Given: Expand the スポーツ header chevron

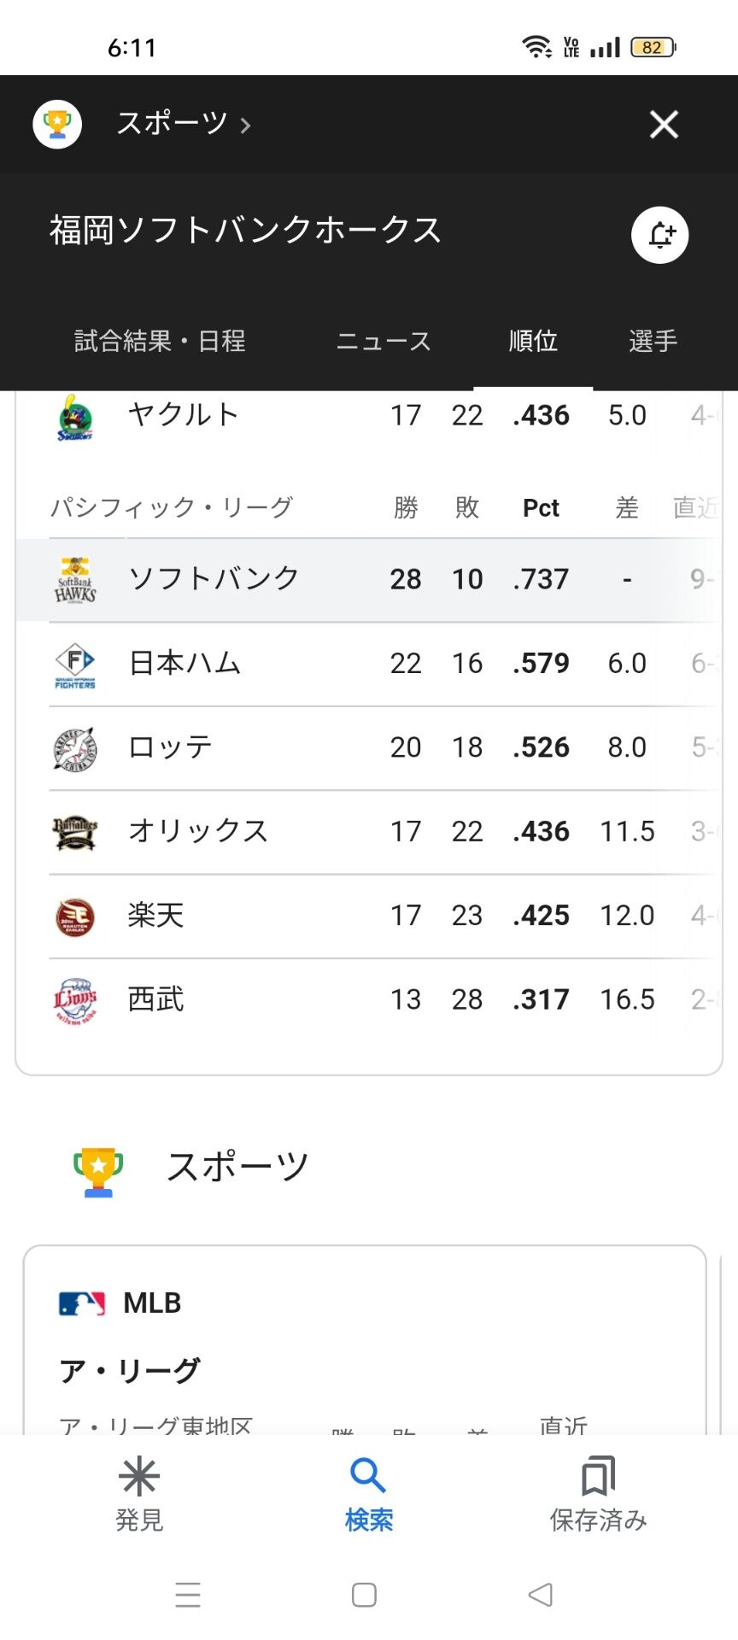Looking at the screenshot, I should pyautogui.click(x=245, y=126).
